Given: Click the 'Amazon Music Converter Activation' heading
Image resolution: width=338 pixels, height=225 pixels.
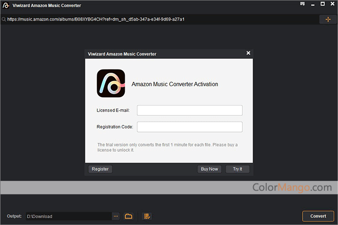Looking at the screenshot, I should pyautogui.click(x=175, y=84).
